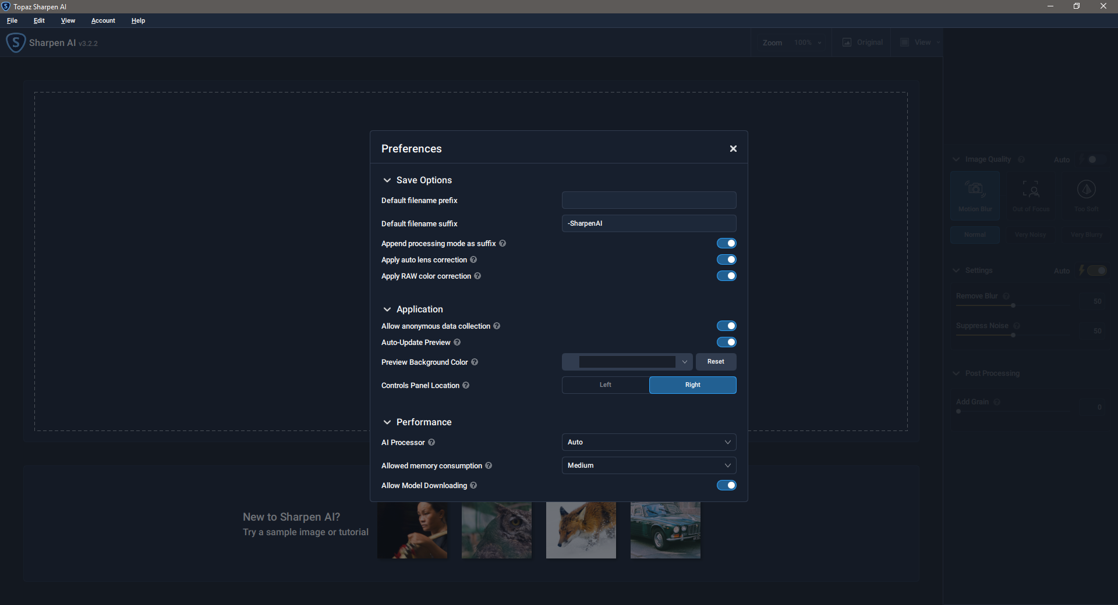Select the Too Soft mode icon
1118x605 pixels.
point(1087,195)
